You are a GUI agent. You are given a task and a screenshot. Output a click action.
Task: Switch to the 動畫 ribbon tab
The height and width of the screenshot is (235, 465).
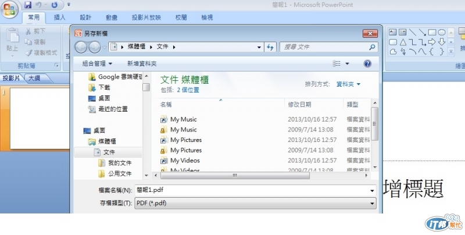point(112,17)
